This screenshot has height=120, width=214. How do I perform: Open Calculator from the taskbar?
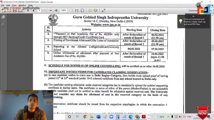(x=118, y=117)
